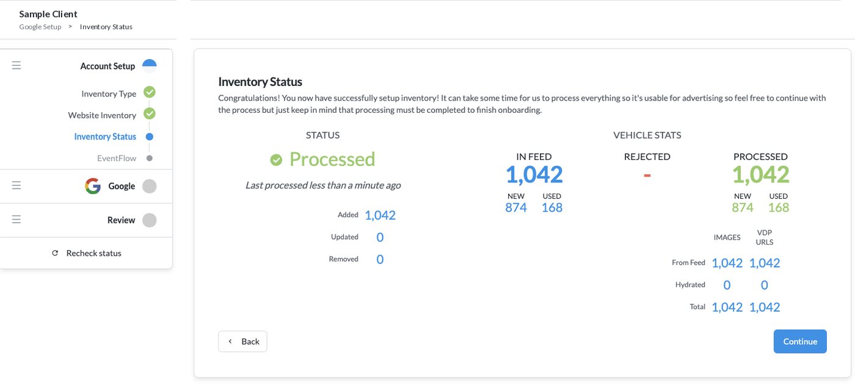Click the Hydrated Images value 0
855x388 pixels.
click(x=727, y=285)
